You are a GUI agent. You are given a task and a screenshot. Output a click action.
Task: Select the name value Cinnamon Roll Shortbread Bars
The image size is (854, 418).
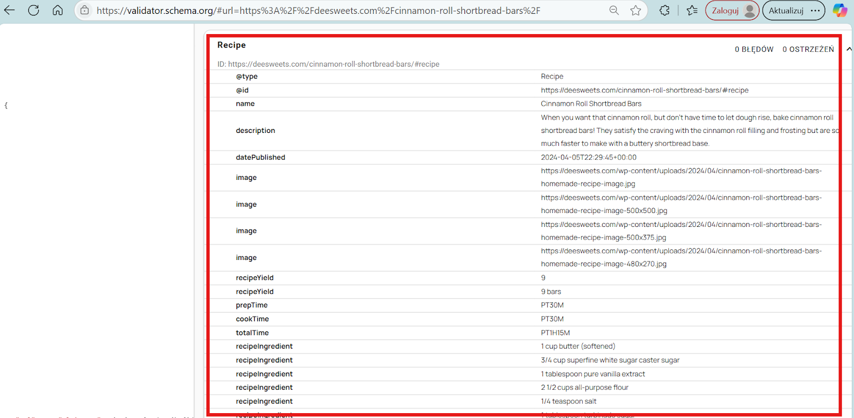tap(591, 104)
